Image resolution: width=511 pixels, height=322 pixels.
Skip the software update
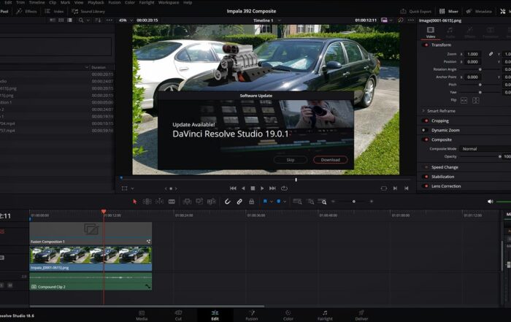pyautogui.click(x=291, y=160)
